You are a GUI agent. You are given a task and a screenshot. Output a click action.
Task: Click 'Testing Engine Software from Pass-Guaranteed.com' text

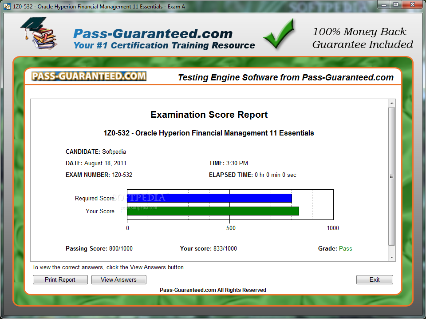coord(285,77)
